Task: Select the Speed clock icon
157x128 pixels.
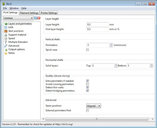Action: click(6, 38)
